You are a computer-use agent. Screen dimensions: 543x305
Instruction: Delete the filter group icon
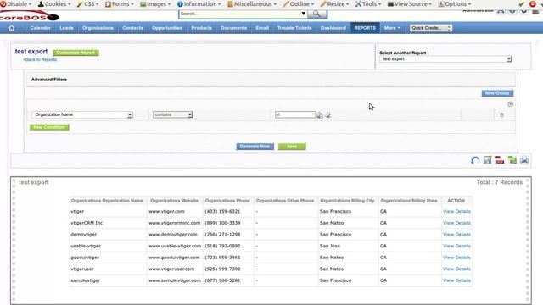[x=511, y=104]
